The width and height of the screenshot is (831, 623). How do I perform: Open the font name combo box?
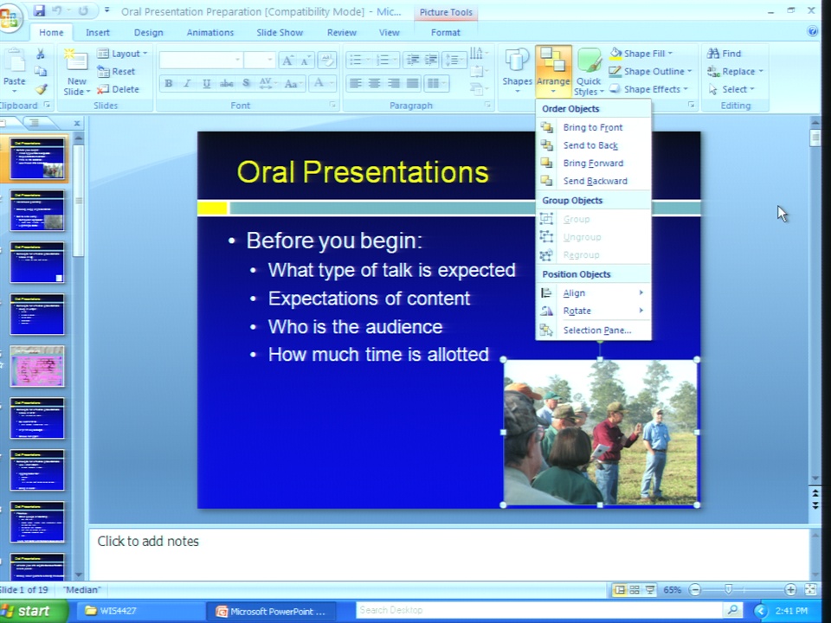201,60
